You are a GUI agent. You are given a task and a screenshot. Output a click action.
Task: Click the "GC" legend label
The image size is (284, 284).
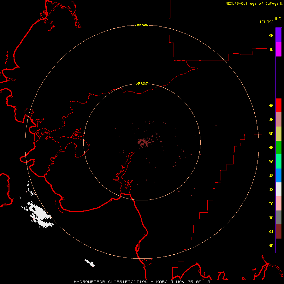tap(271, 218)
